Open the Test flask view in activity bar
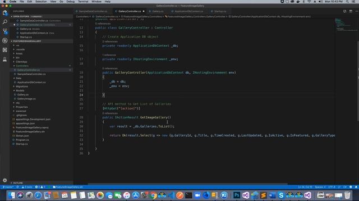This screenshot has height=201, width=359. [5, 60]
